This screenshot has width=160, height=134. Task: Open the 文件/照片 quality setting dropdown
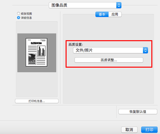tap(110, 50)
